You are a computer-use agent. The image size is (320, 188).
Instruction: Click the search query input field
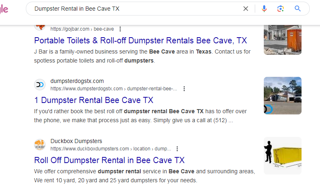pos(135,9)
